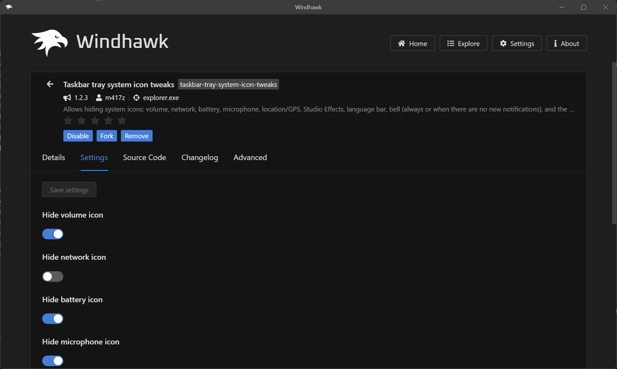Click the Fork button

coord(107,136)
